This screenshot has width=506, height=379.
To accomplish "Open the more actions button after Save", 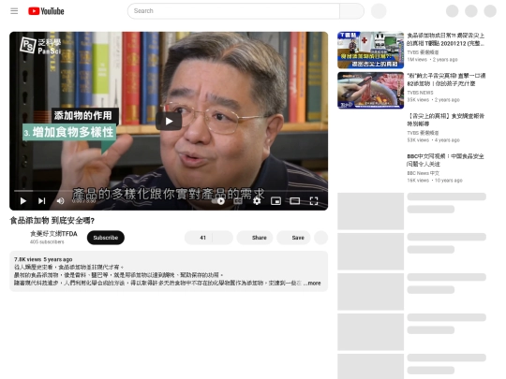I will point(320,238).
